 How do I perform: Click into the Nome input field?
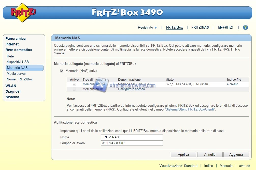pos(132,137)
